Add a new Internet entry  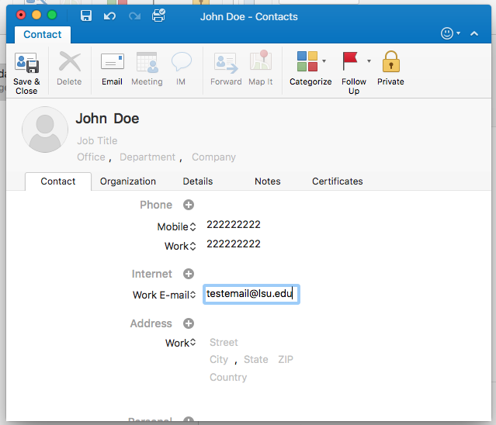pyautogui.click(x=189, y=274)
